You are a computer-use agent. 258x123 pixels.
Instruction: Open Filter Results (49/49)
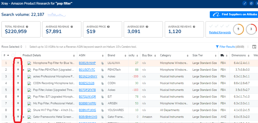click(230, 47)
